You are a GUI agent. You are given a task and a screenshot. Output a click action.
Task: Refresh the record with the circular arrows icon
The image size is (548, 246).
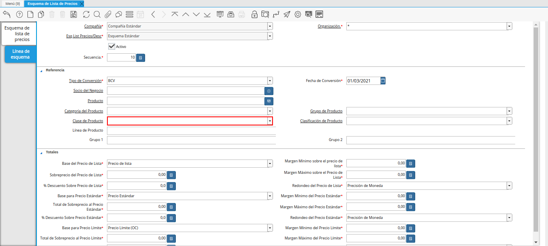click(x=86, y=14)
